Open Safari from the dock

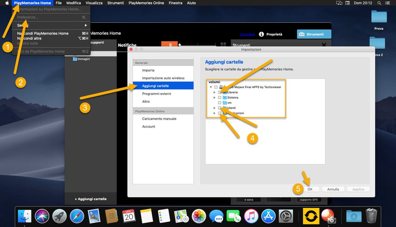(77, 216)
